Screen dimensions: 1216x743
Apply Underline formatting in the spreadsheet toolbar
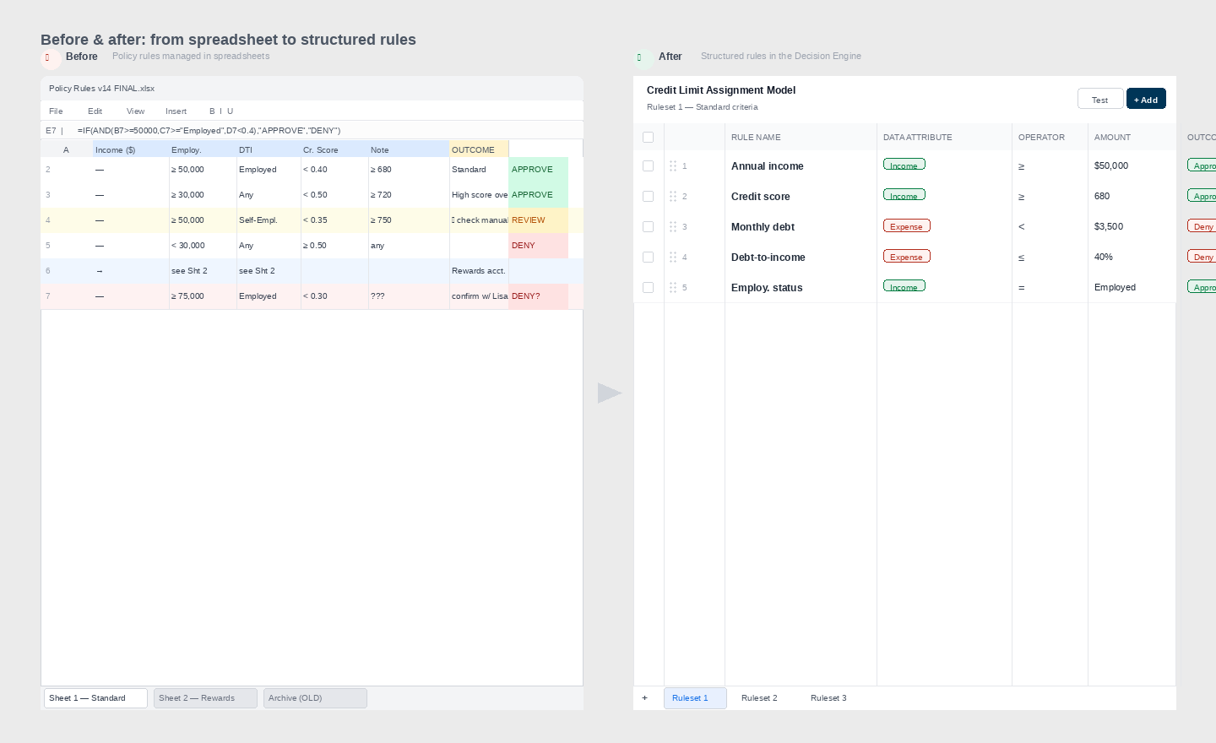(x=231, y=111)
